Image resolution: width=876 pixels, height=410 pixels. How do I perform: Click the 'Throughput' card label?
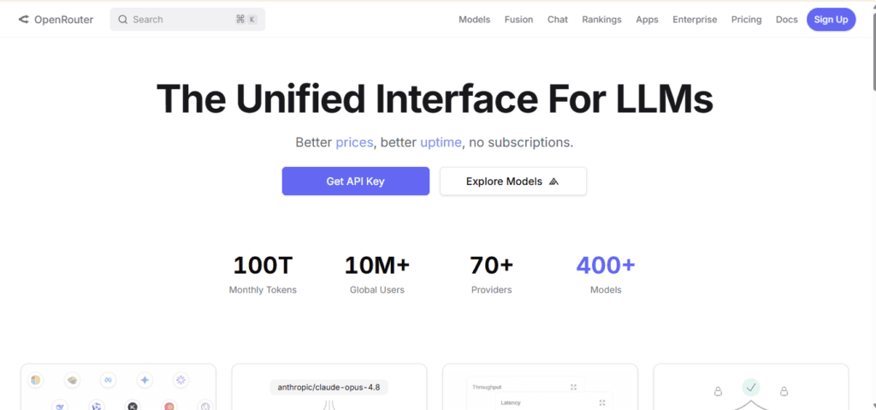(487, 387)
